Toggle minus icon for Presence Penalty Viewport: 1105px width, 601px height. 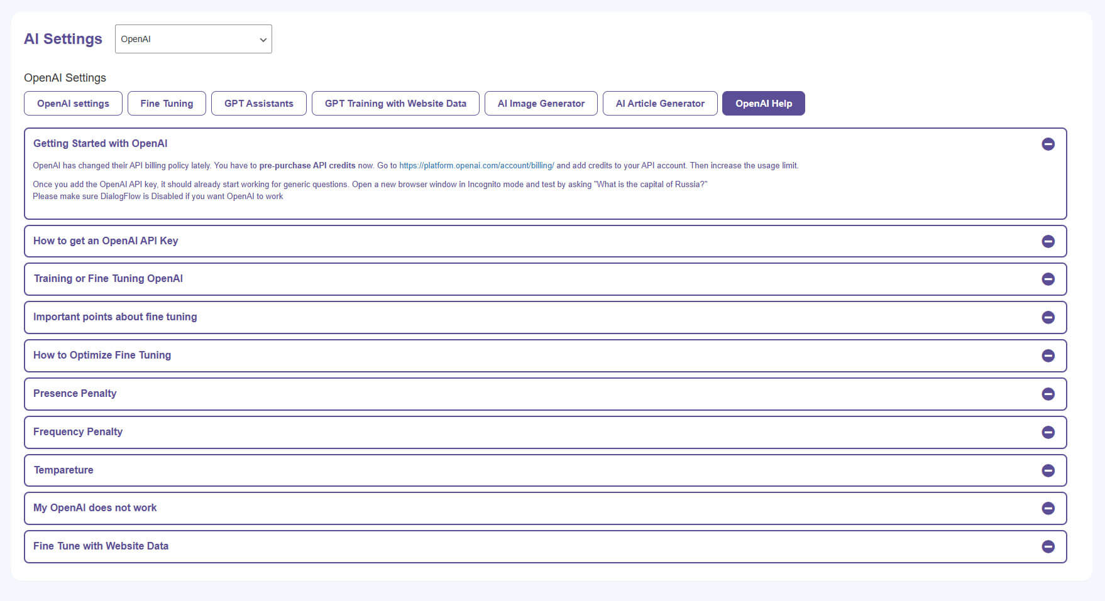(1048, 394)
